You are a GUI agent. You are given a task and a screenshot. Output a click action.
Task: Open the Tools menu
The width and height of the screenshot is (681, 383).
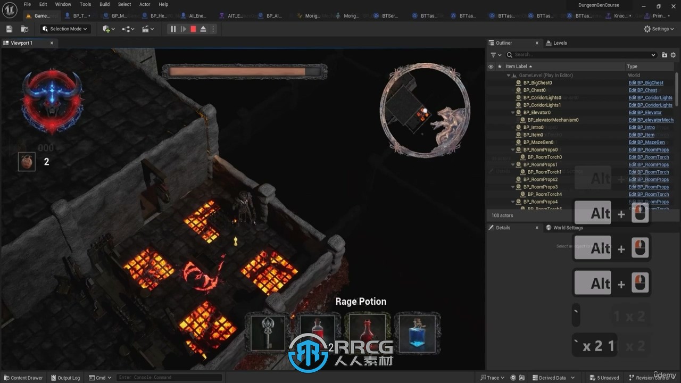[85, 4]
